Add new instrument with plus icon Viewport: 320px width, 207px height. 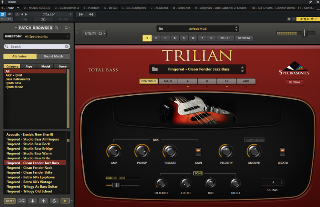tap(3, 2)
